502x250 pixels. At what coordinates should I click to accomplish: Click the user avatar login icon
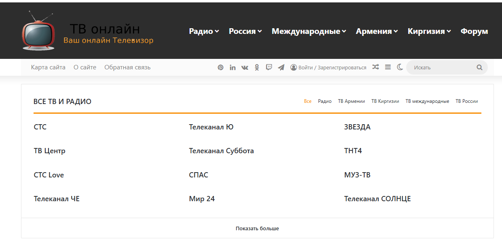293,67
